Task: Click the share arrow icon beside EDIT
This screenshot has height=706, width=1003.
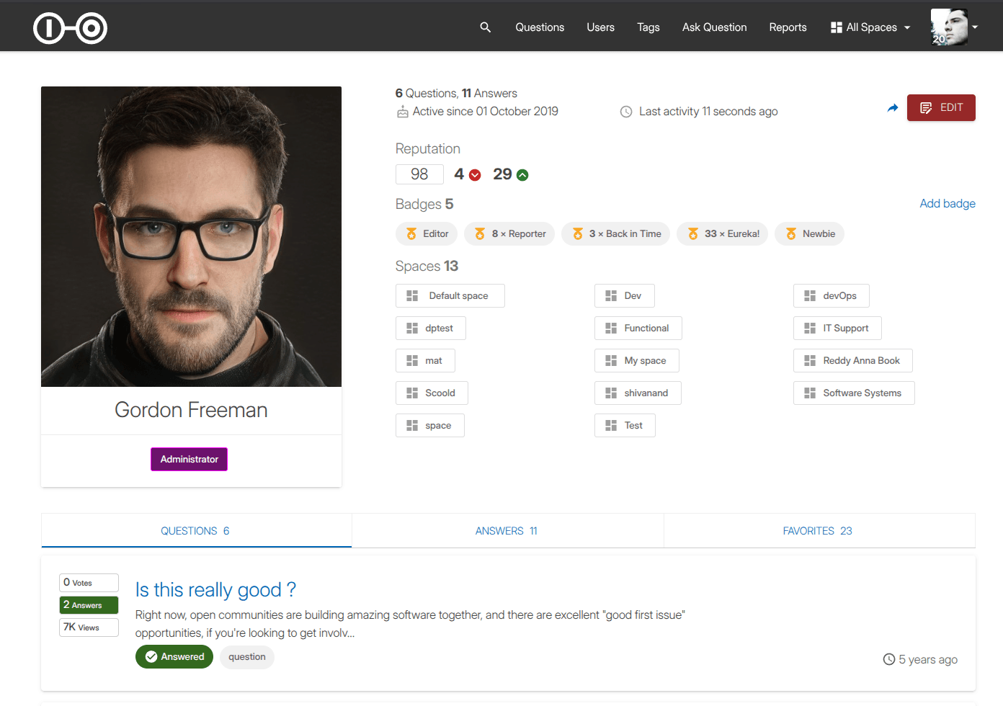Action: pos(893,108)
